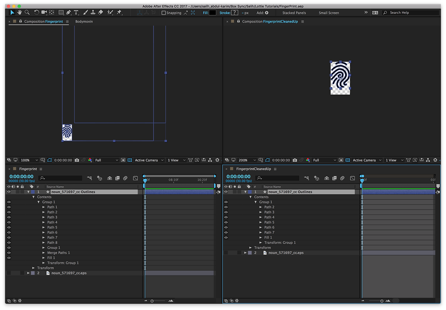Select the Clone Stamp tool
446x310 pixels.
[93, 13]
